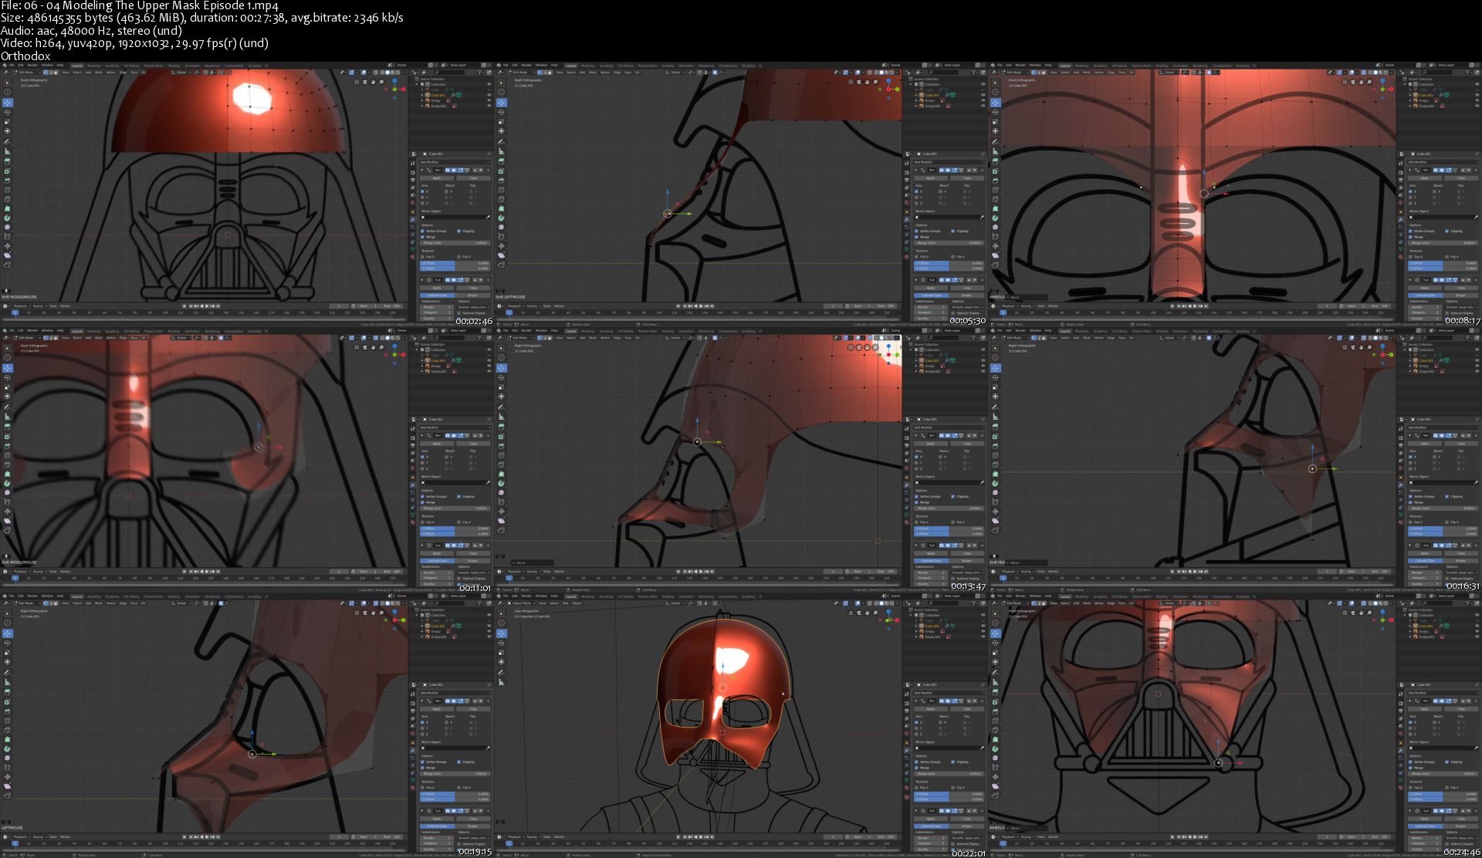Click Catmull-Clark button in the 00:02:46 frame

point(438,296)
